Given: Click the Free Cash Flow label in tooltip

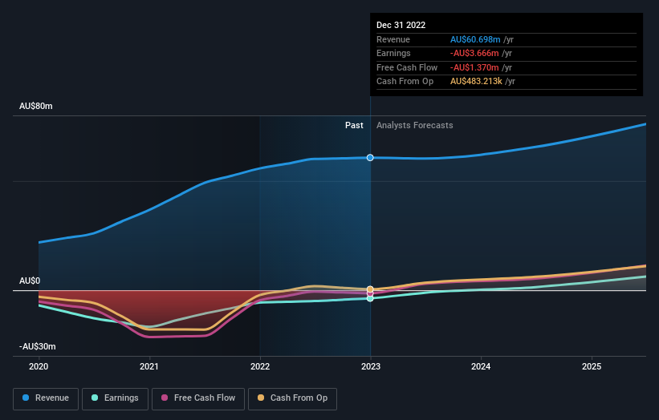Looking at the screenshot, I should pos(407,67).
